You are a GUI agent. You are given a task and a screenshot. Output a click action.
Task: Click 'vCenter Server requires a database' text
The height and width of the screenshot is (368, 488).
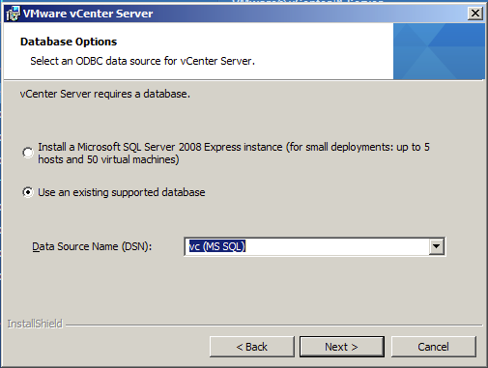pyautogui.click(x=105, y=94)
